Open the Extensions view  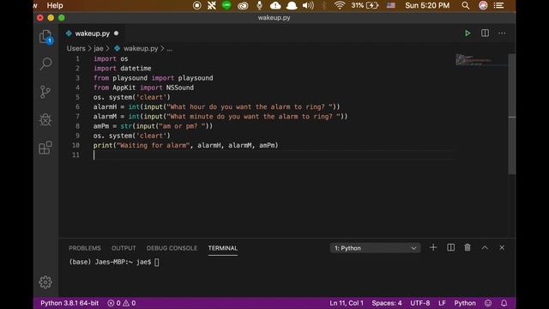(45, 148)
